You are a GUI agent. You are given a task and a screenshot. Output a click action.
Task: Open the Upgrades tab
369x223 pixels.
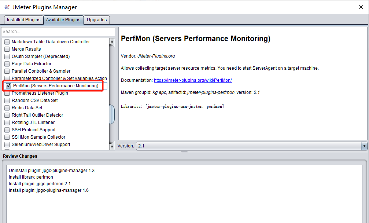[97, 20]
